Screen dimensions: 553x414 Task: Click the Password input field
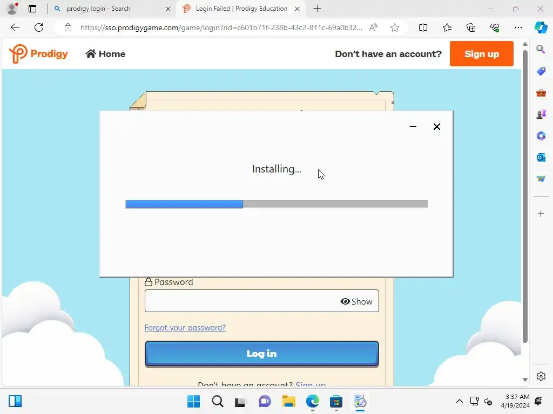pyautogui.click(x=262, y=301)
